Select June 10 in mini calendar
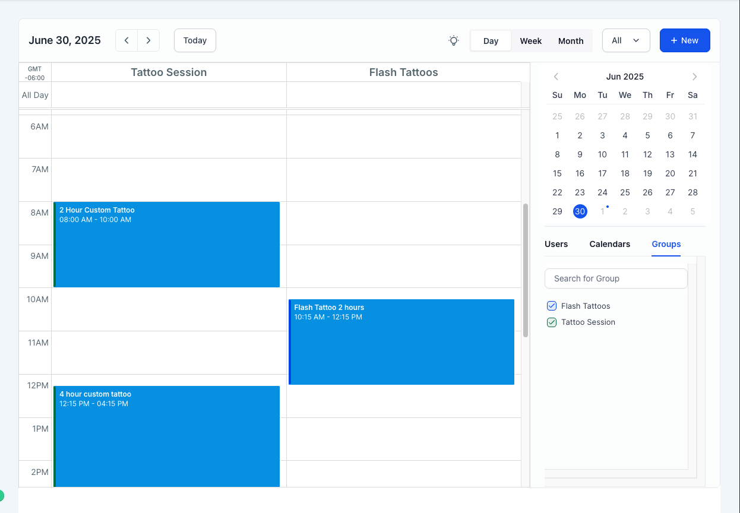Viewport: 740px width, 513px height. (x=602, y=154)
